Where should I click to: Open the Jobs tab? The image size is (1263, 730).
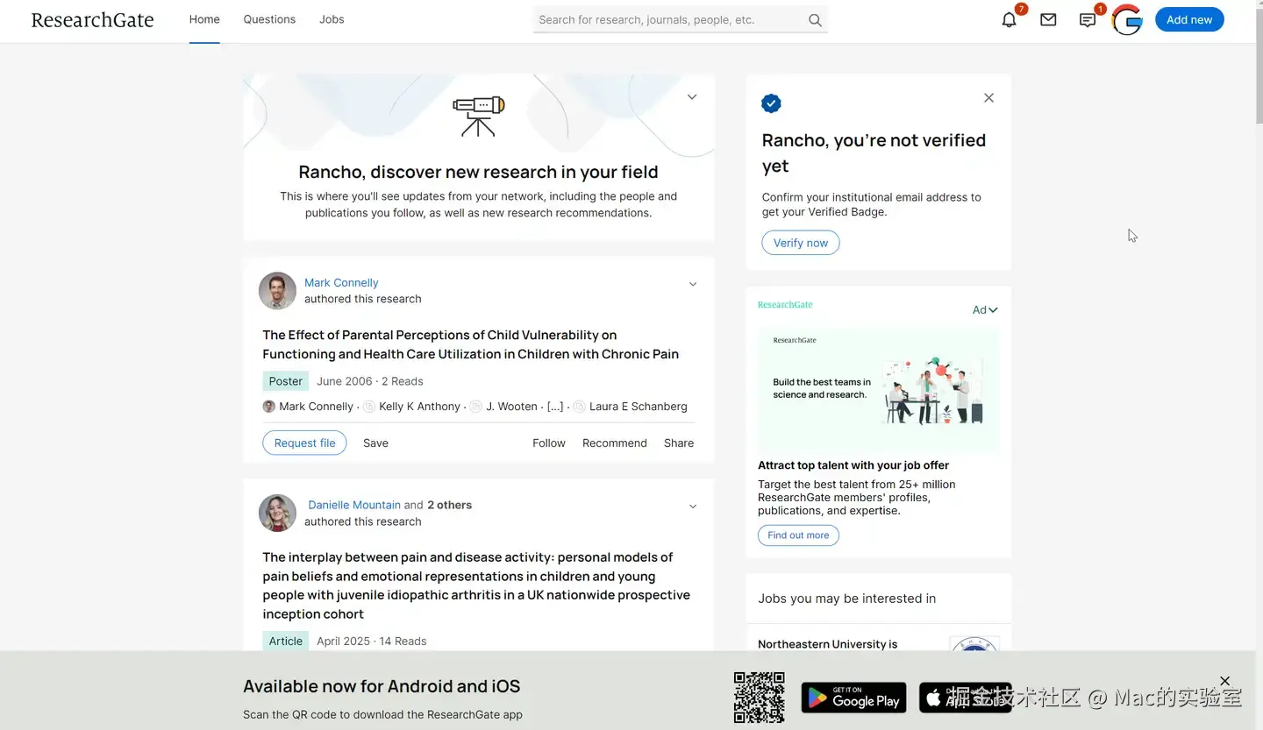[x=332, y=19]
